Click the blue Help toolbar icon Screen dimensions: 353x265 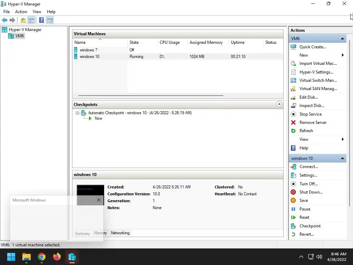point(41,20)
